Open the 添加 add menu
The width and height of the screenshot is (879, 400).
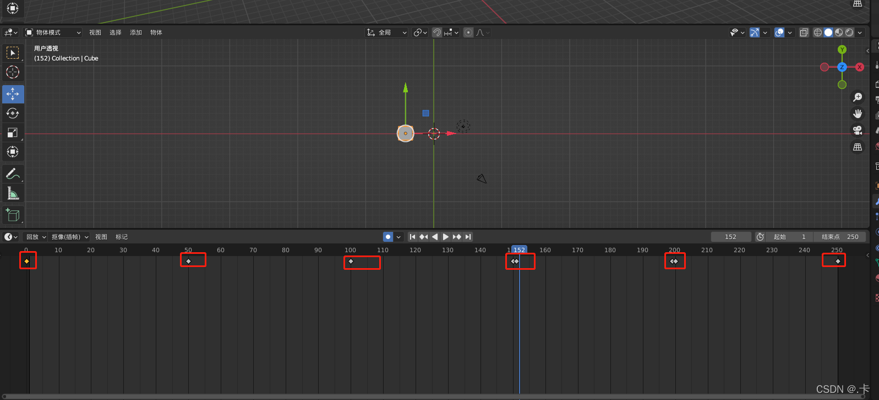(136, 32)
